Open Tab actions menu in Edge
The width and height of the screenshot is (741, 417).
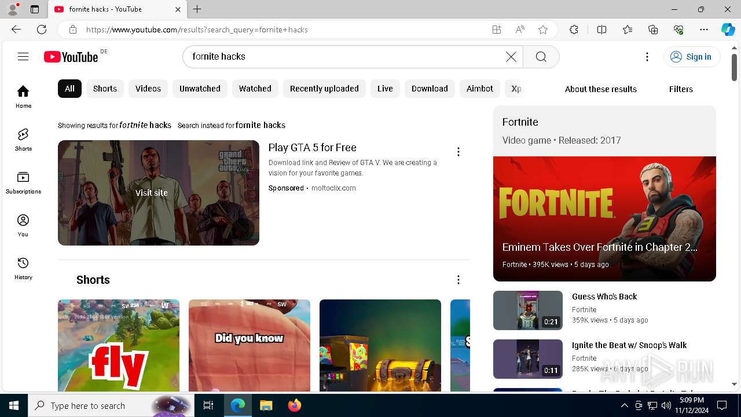tap(35, 9)
